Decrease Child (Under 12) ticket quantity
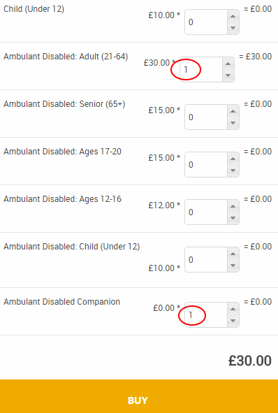 click(x=233, y=28)
